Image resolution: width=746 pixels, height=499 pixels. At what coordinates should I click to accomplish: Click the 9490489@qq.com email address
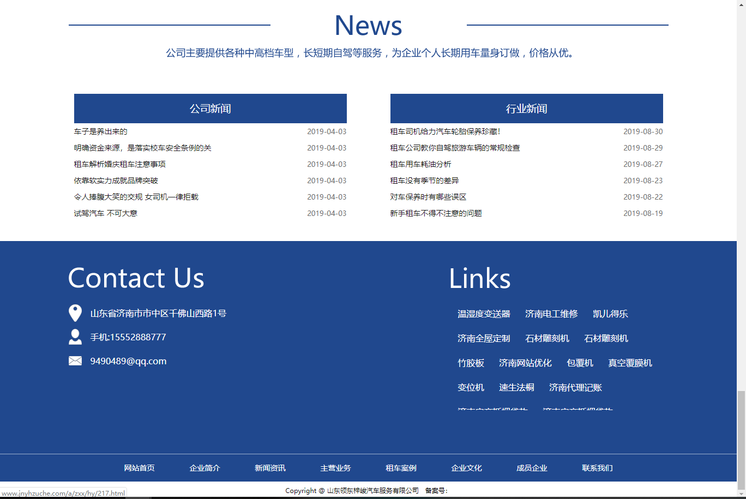point(128,361)
